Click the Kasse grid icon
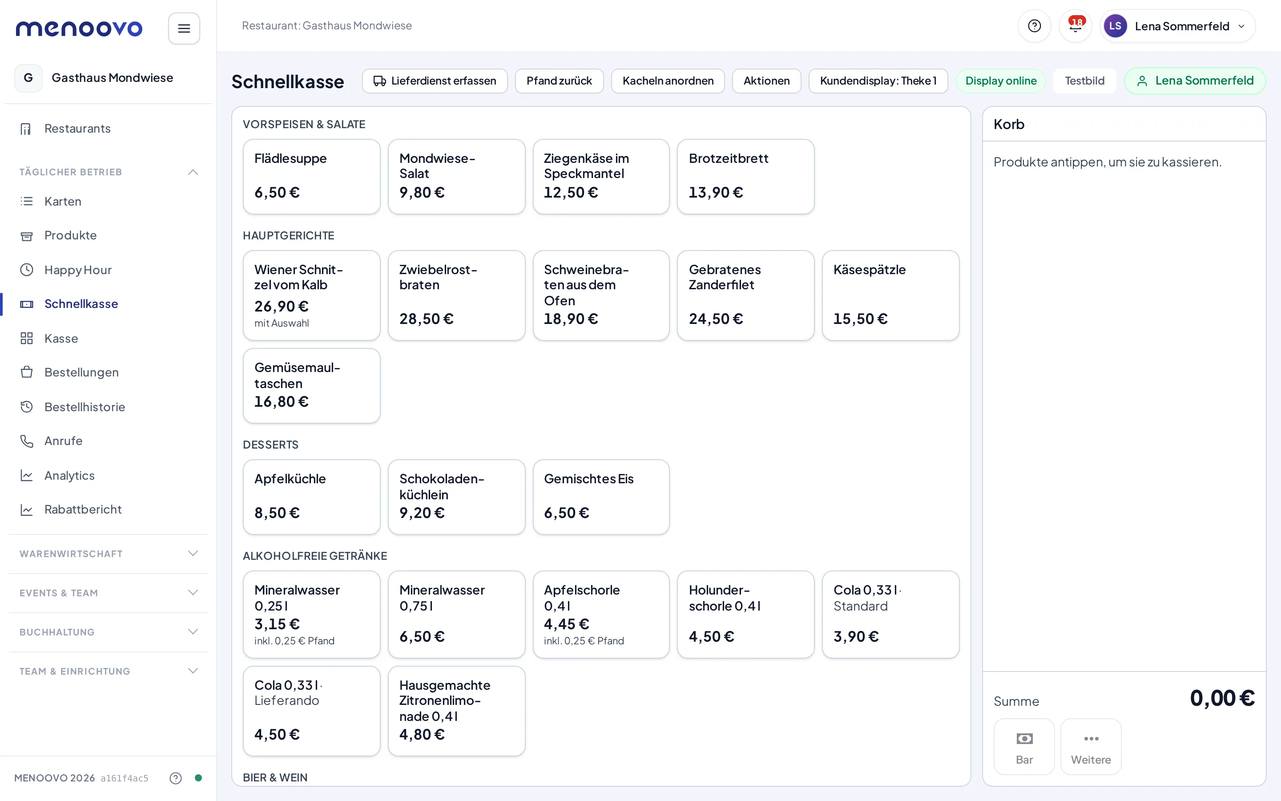This screenshot has width=1281, height=801. [27, 339]
